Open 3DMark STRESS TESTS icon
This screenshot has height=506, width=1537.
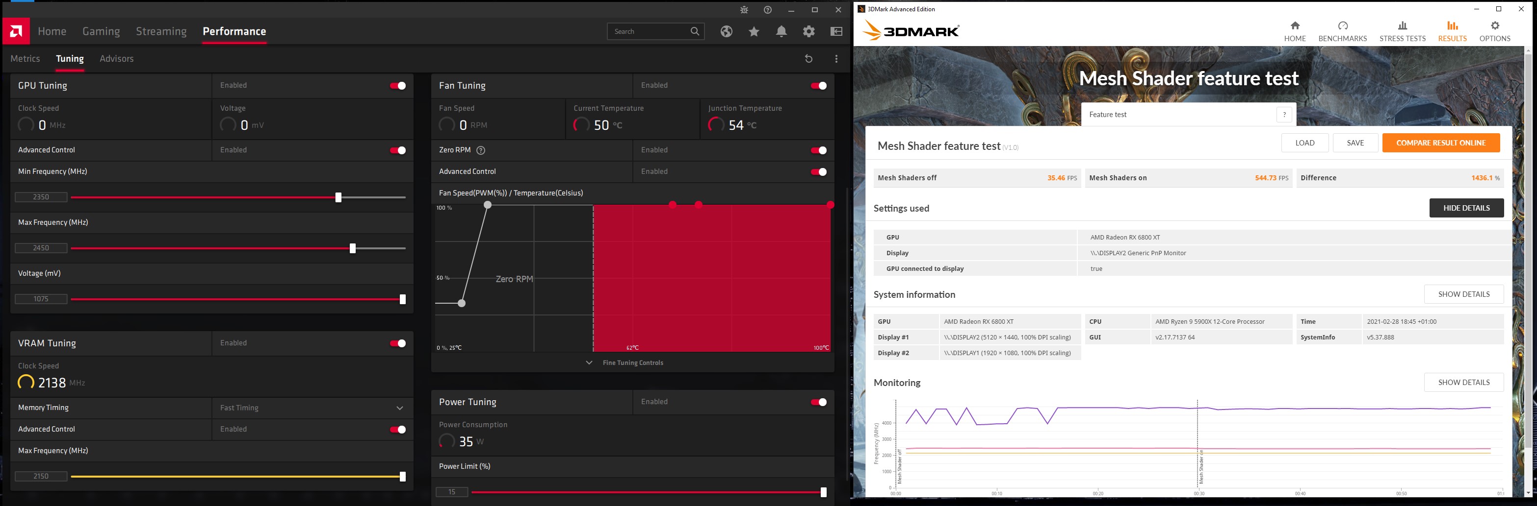click(x=1403, y=25)
